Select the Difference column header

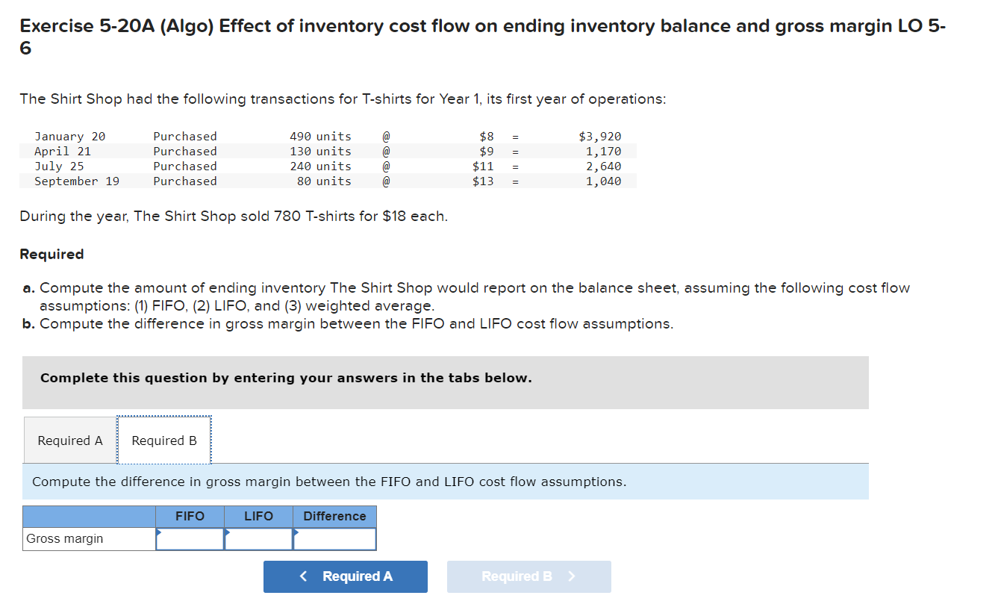(x=334, y=516)
